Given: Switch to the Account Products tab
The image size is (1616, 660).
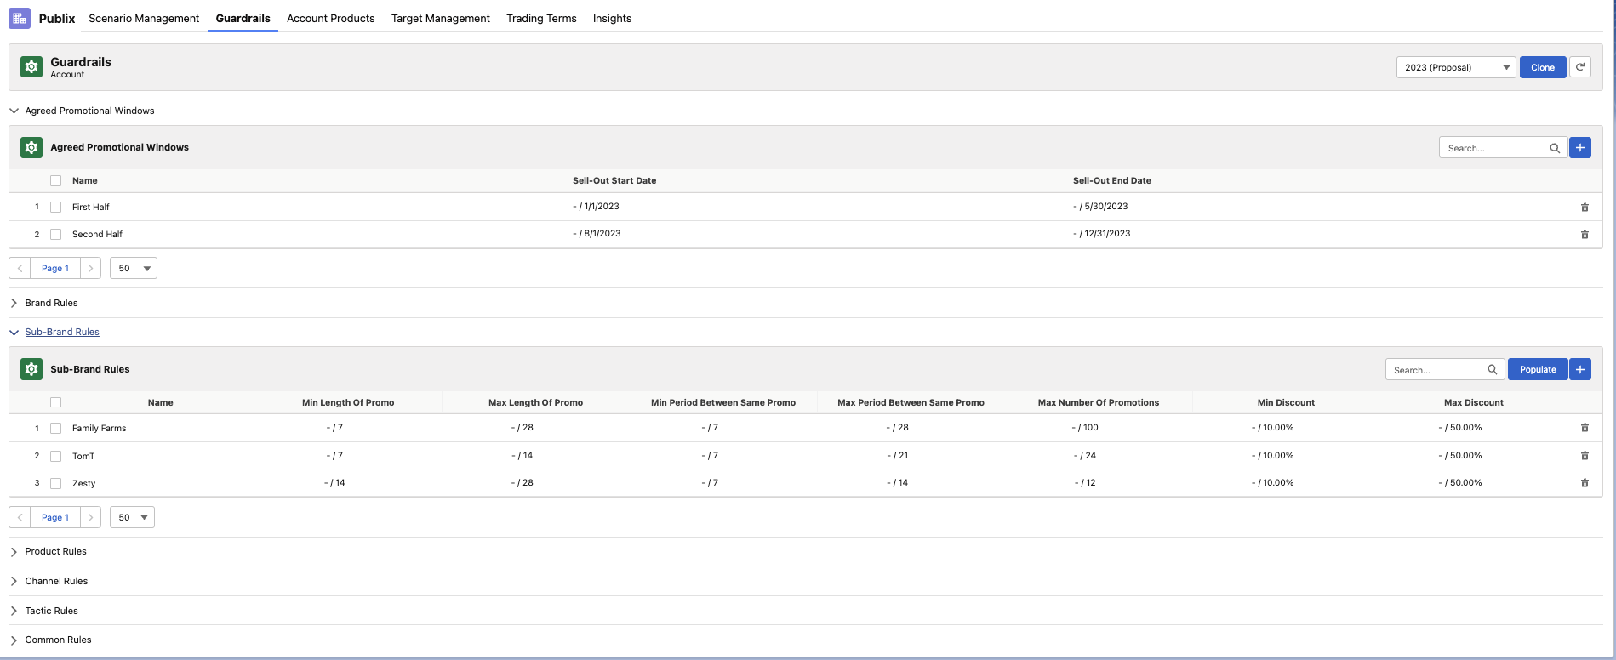Looking at the screenshot, I should tap(331, 18).
